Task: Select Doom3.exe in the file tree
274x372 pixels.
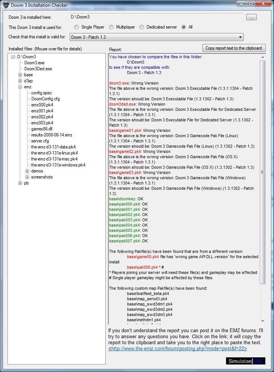Action: click(34, 63)
